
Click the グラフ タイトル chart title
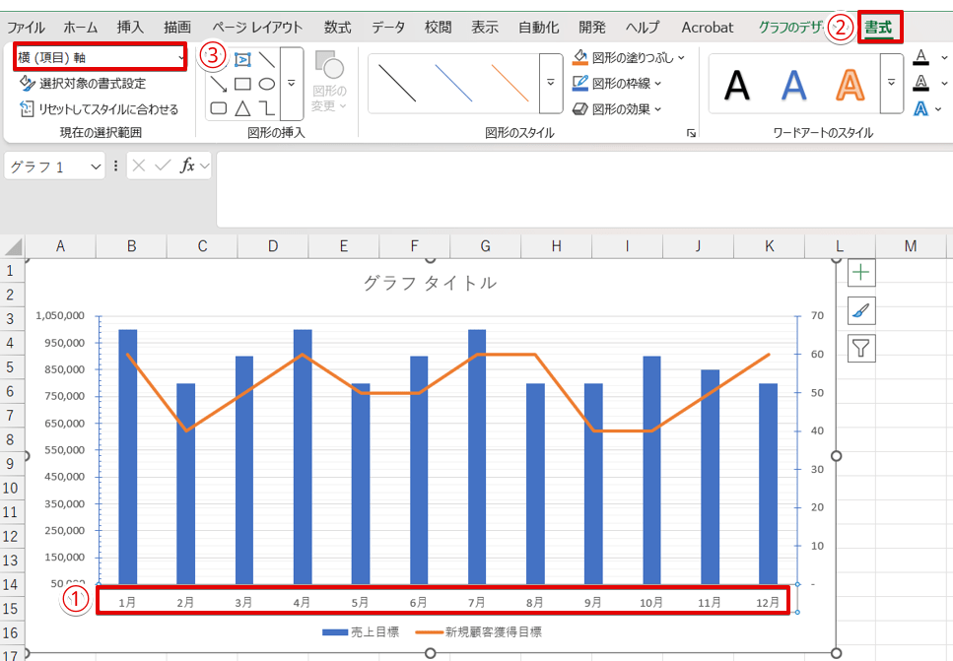430,284
